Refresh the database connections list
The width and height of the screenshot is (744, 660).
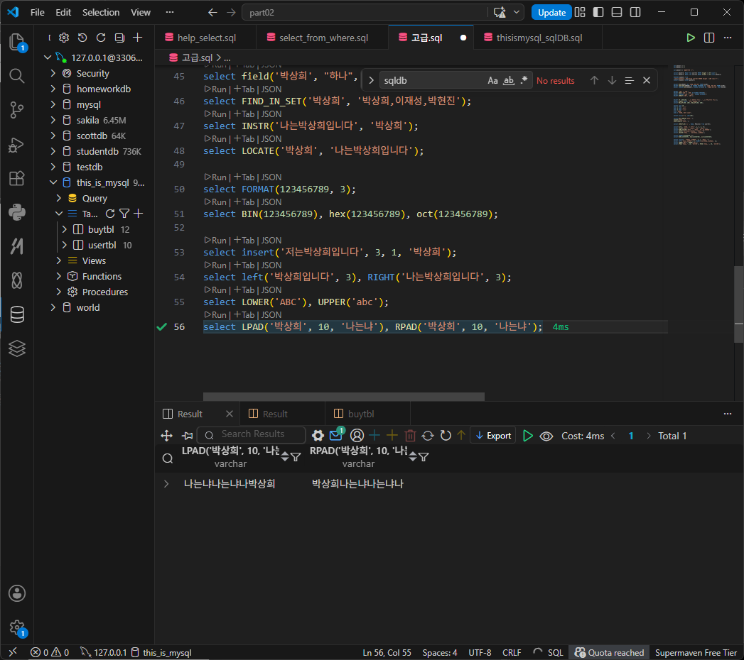pos(101,38)
